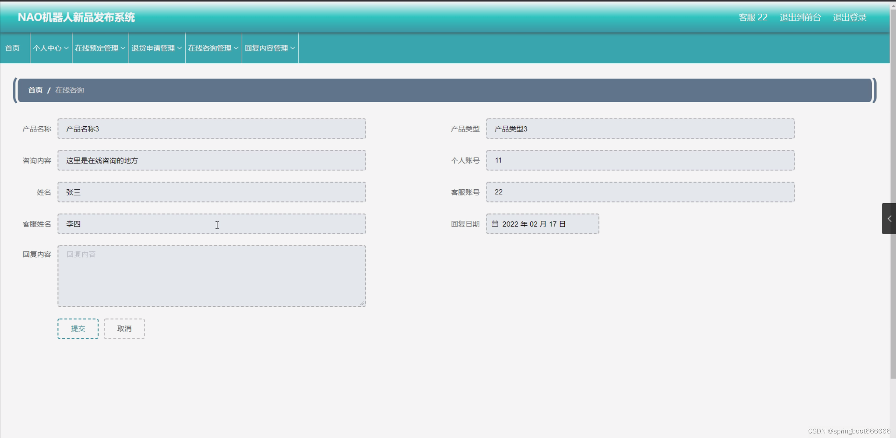This screenshot has width=896, height=438.
Task: Click the calendar icon in 回复日期 field
Action: coord(495,224)
